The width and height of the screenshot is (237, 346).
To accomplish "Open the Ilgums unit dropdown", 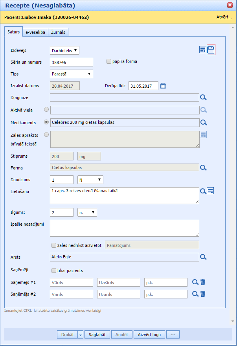I will point(87,212).
